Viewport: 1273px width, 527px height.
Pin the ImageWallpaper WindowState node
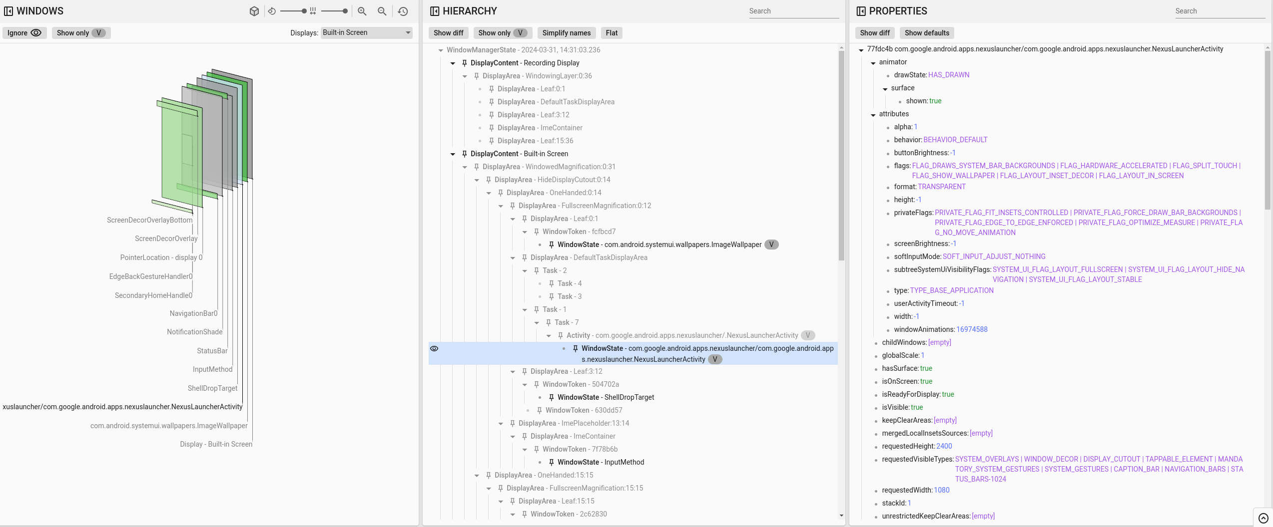click(551, 245)
